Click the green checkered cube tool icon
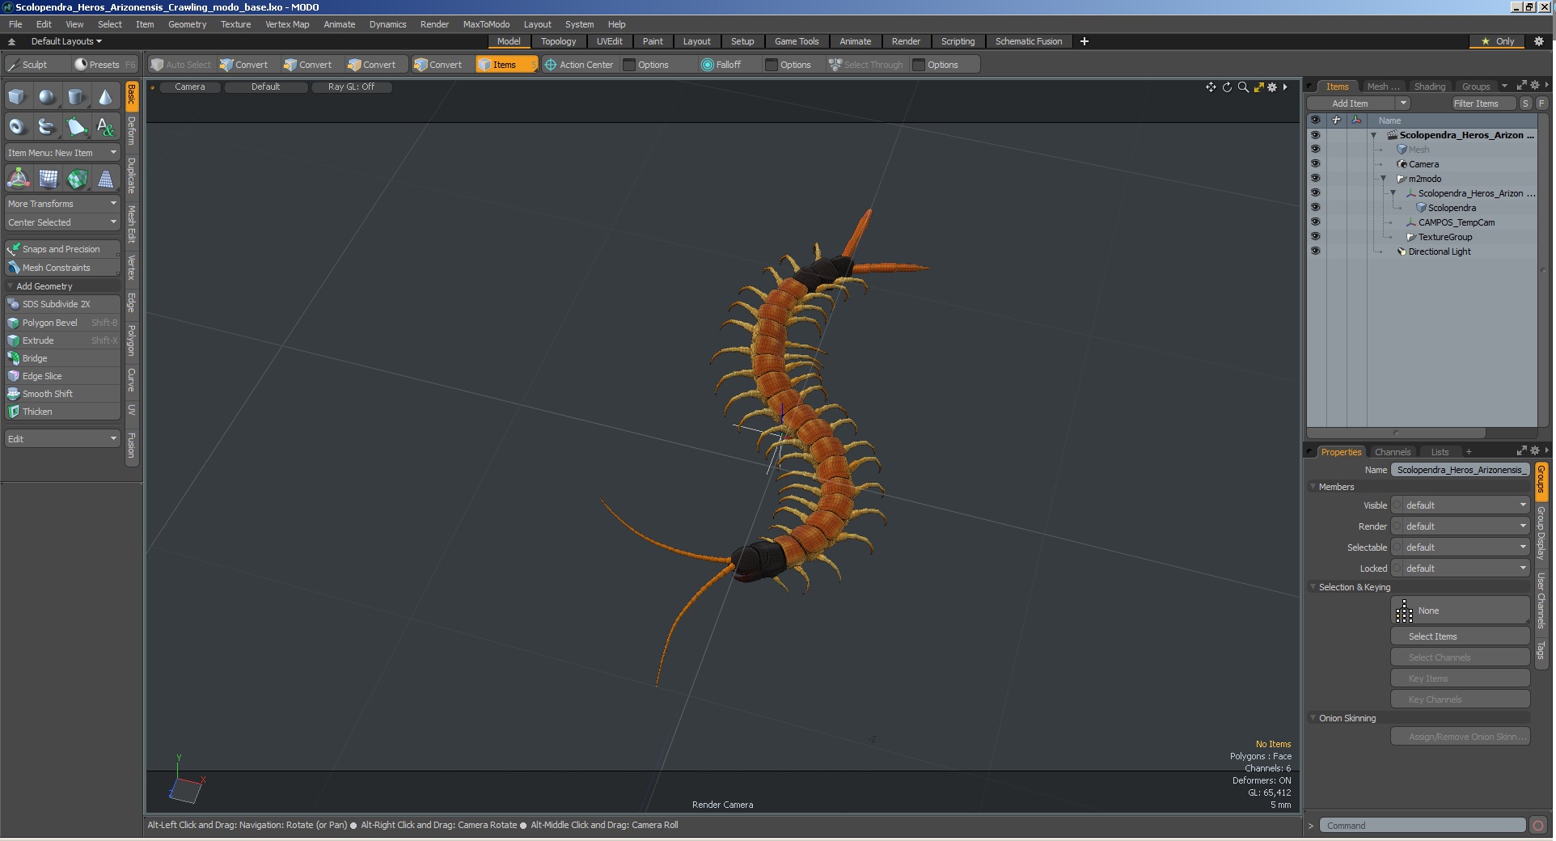This screenshot has height=841, width=1556. (77, 179)
